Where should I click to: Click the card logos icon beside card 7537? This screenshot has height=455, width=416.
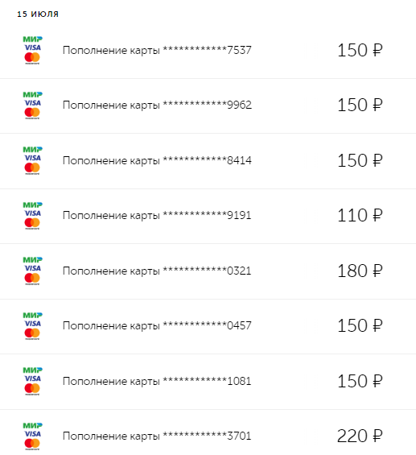32,50
